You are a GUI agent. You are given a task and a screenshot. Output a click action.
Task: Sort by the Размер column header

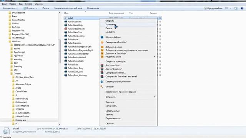(x=153, y=13)
